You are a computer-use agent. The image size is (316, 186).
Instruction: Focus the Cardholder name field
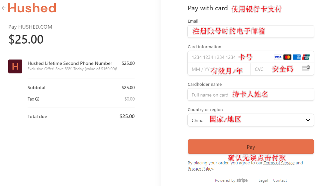tap(251, 94)
